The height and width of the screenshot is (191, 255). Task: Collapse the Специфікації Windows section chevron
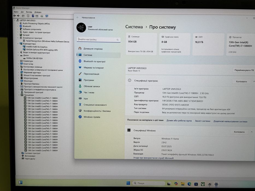coord(252,132)
